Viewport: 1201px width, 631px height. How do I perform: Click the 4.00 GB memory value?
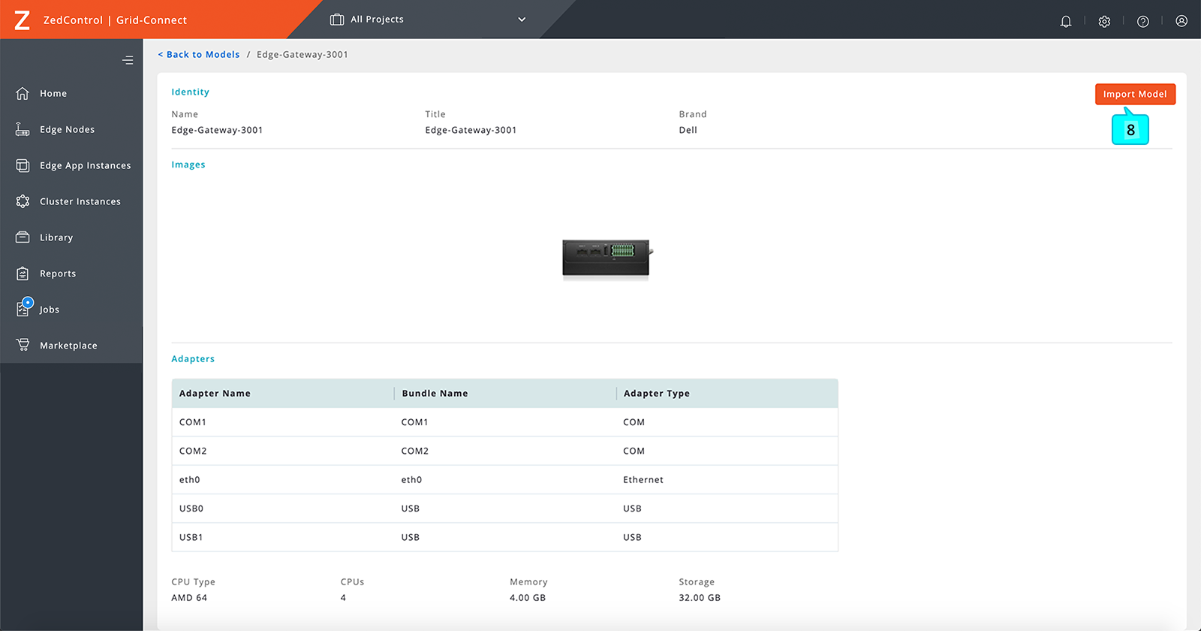pyautogui.click(x=528, y=598)
